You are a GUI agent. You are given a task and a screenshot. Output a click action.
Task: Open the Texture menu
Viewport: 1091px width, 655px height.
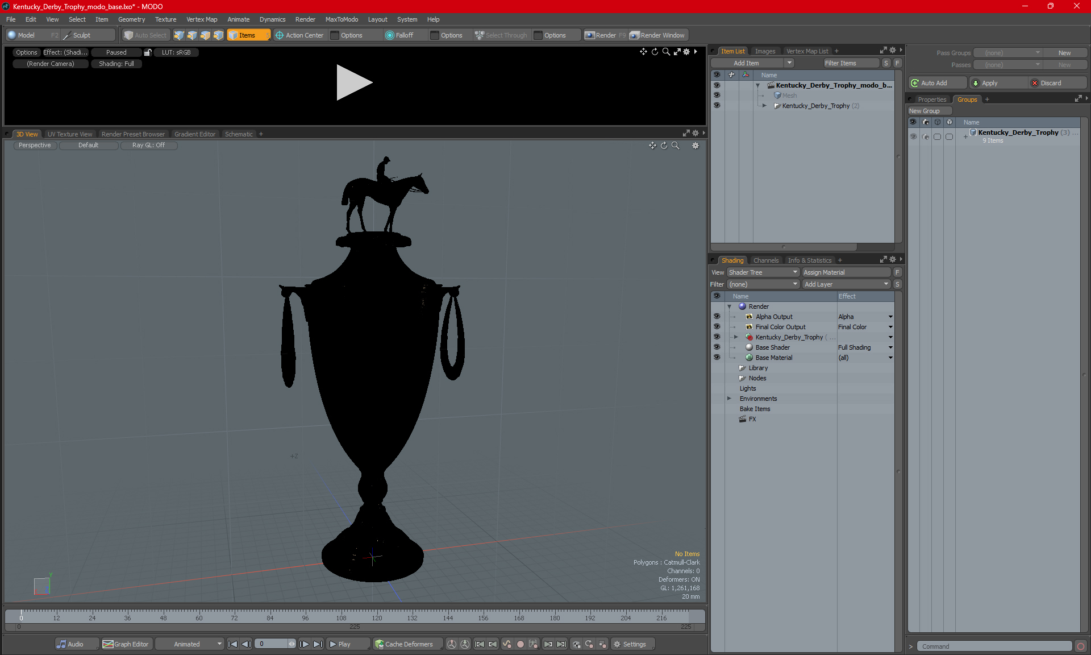[165, 19]
